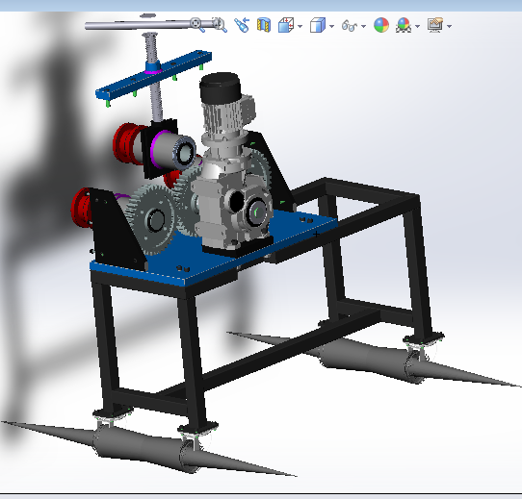Open the View Settings dropdown arrow
522x499 pixels.
pyautogui.click(x=450, y=26)
